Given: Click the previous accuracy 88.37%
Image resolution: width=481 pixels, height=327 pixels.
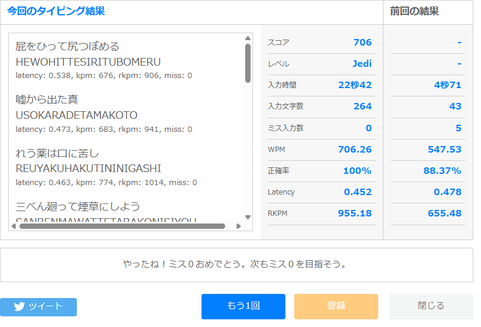Looking at the screenshot, I should (442, 171).
